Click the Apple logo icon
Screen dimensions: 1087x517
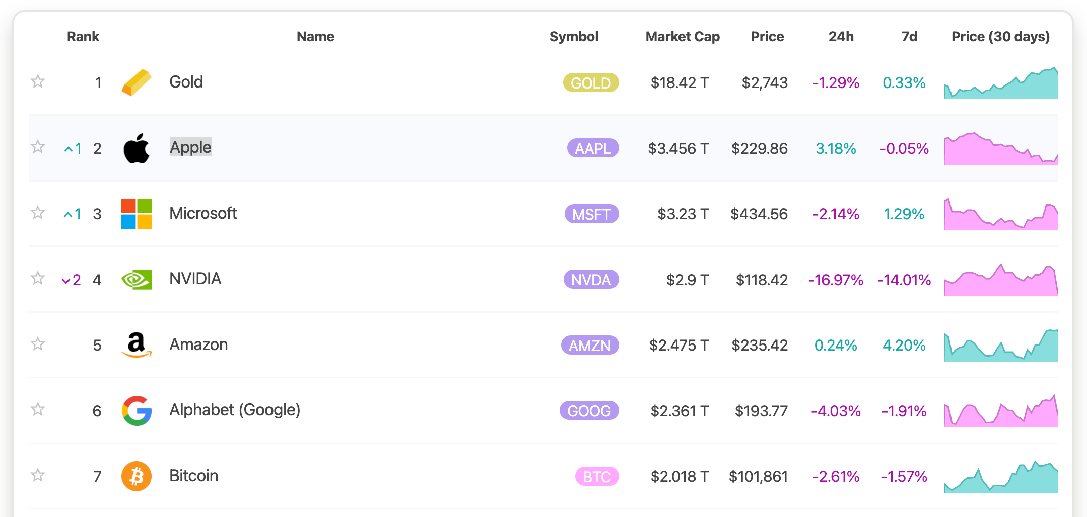pyautogui.click(x=137, y=148)
